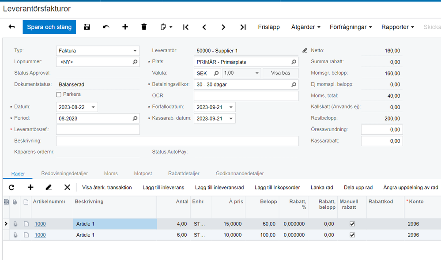The width and height of the screenshot is (441, 260).
Task: Click the pencil edit icon beside Leverantör
Action: pyautogui.click(x=305, y=50)
